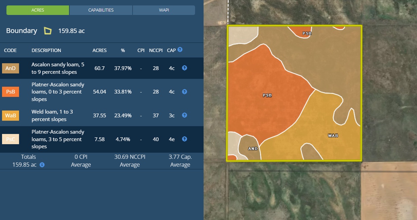Click the small PSB label at map top
417x220 pixels.
[307, 33]
